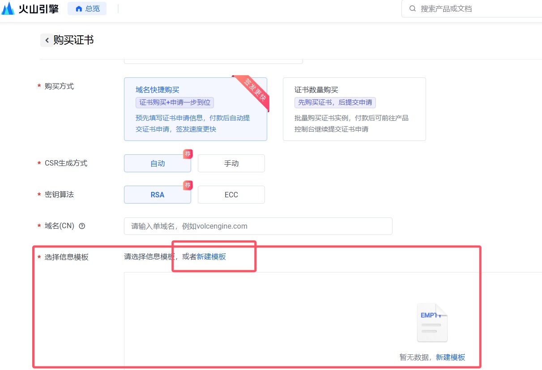Click the empty-state document icon
This screenshot has height=370, width=542.
click(x=432, y=323)
